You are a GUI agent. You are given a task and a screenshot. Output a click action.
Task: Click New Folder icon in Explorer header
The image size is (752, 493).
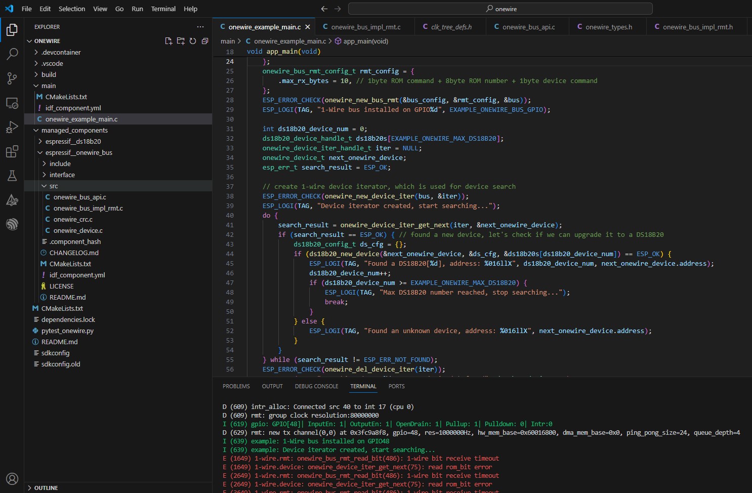(181, 41)
